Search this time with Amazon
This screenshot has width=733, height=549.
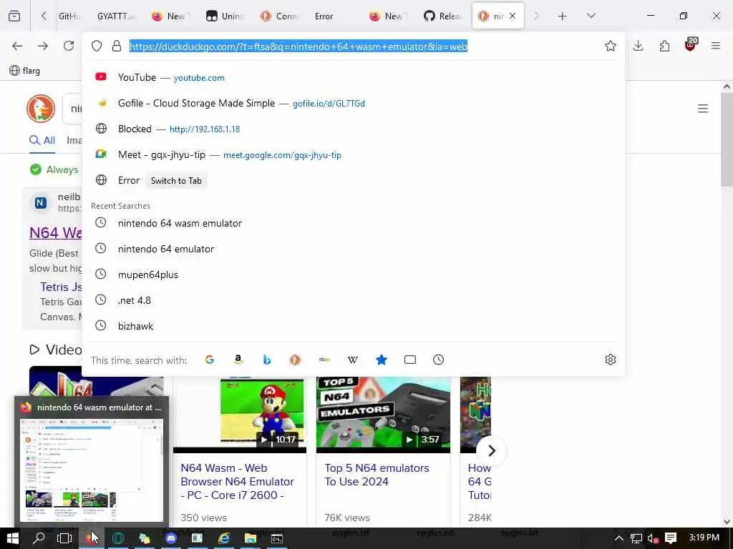[238, 360]
